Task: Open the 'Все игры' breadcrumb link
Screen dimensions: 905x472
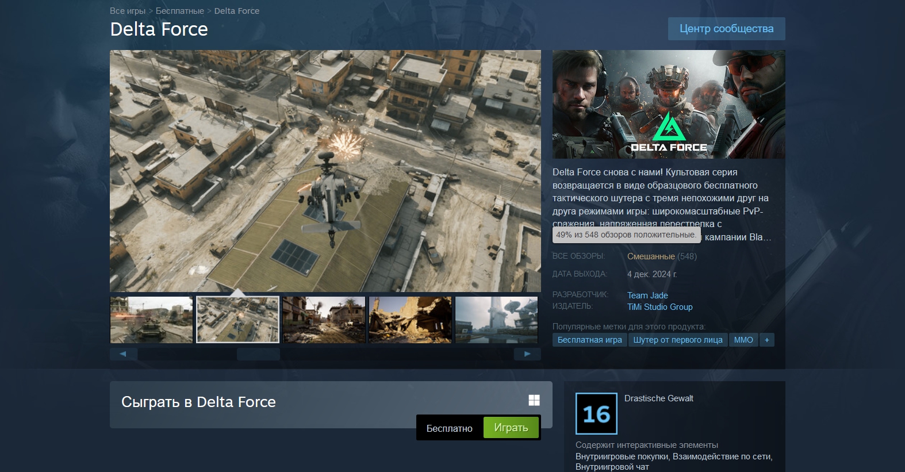Action: click(128, 11)
